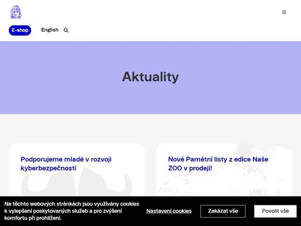Image resolution: width=301 pixels, height=226 pixels.
Task: Go home via the portrait logo
Action: pos(16,12)
